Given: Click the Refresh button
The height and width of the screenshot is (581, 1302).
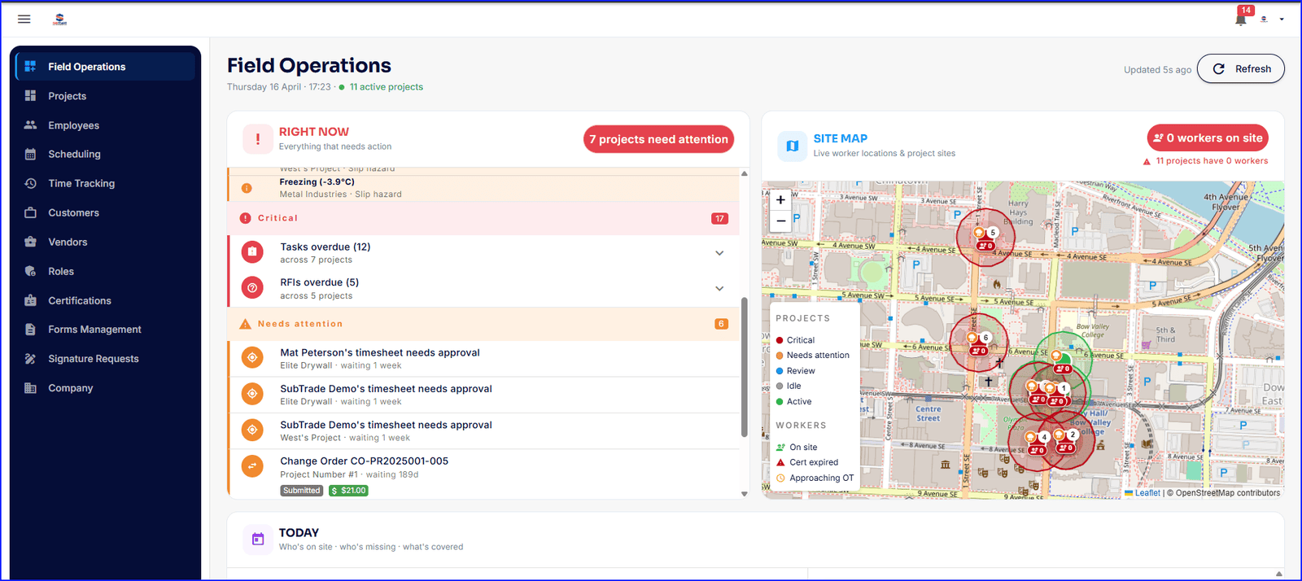Looking at the screenshot, I should 1241,68.
